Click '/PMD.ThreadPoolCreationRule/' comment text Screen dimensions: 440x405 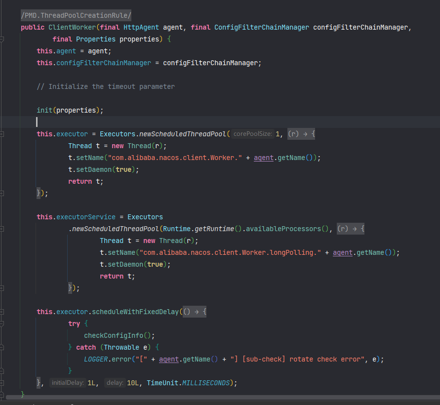click(x=76, y=15)
